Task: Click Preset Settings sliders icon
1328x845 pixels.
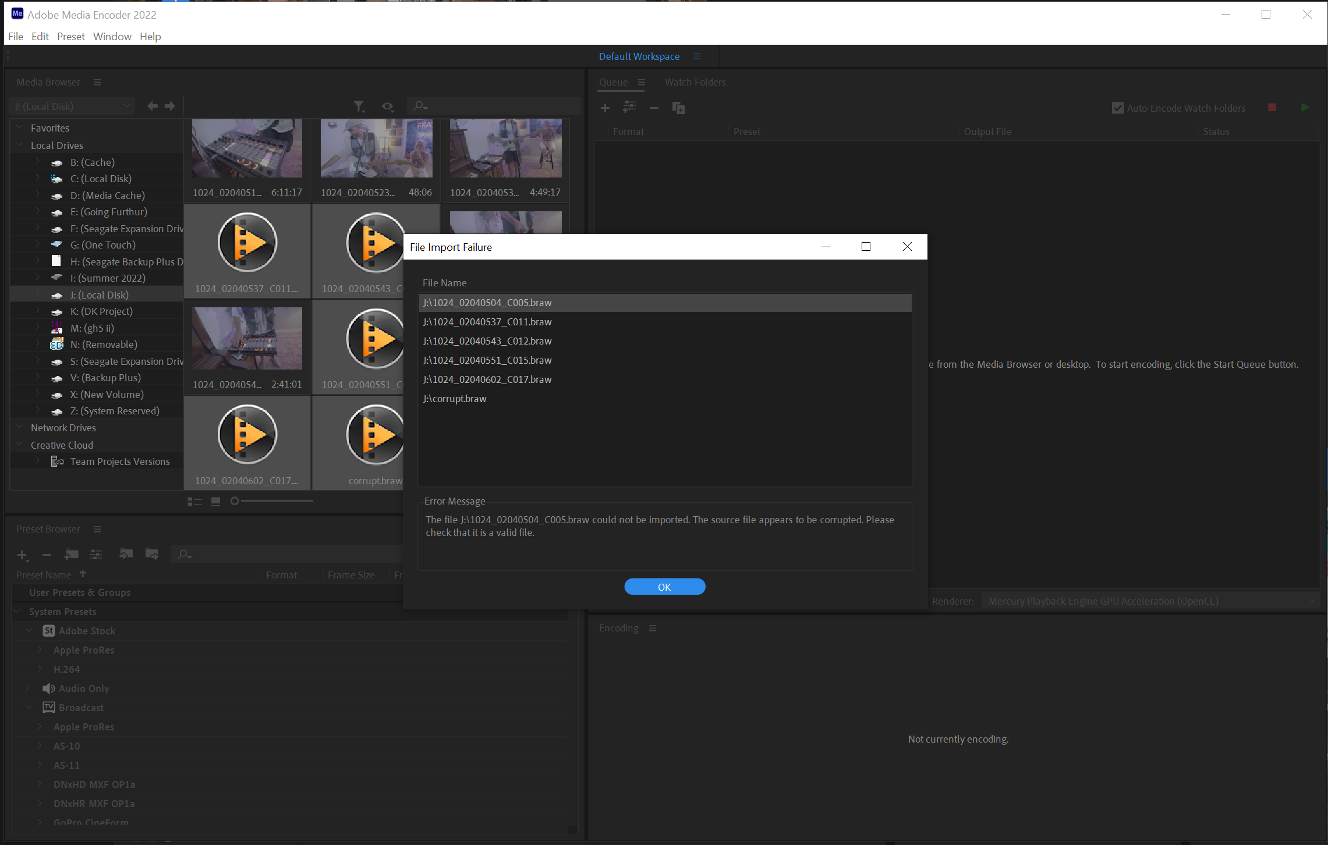Action: click(x=95, y=554)
